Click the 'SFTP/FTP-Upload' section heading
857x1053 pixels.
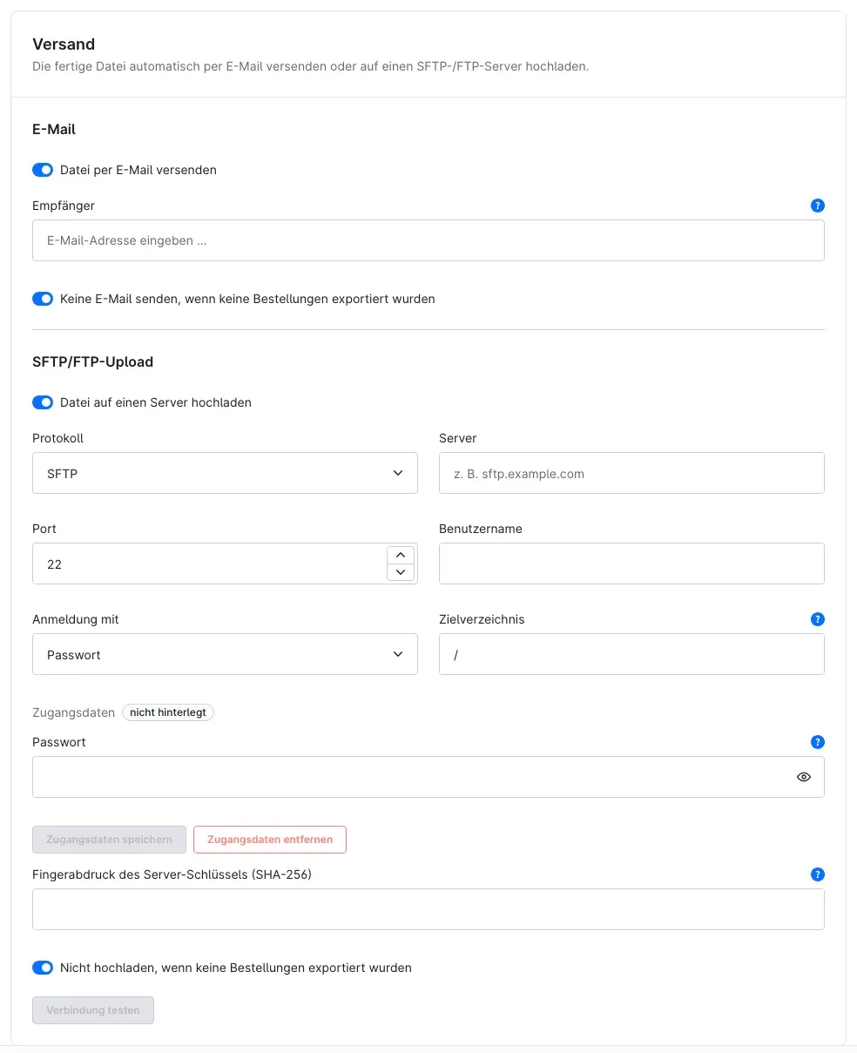(92, 361)
